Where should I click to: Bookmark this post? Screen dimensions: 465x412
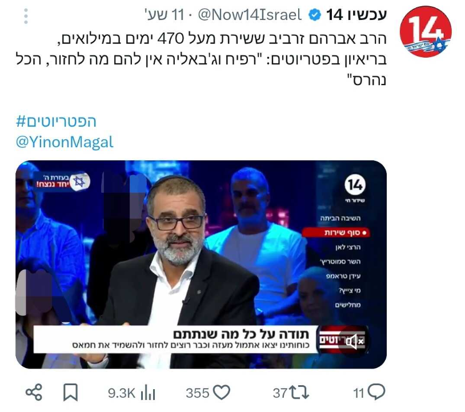click(70, 393)
